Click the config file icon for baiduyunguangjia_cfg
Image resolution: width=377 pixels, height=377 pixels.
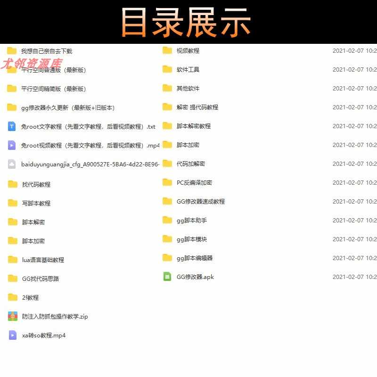pyautogui.click(x=12, y=164)
